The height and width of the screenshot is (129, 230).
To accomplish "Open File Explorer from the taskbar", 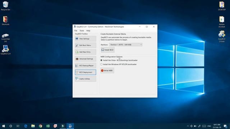I will tap(33, 126).
